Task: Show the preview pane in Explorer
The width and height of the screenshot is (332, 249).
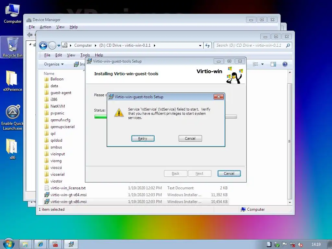Action: (273, 64)
